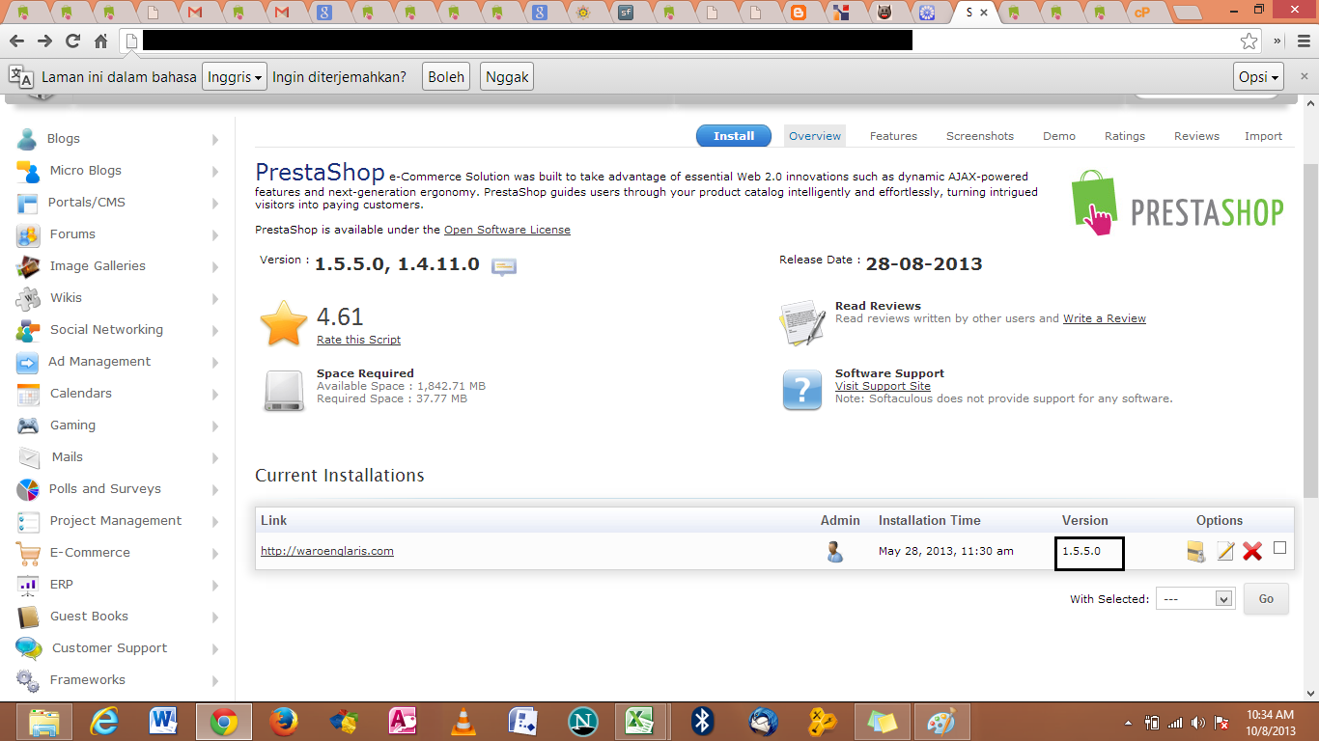1319x741 pixels.
Task: Click the '28-08-2013' release date text
Action: click(924, 264)
